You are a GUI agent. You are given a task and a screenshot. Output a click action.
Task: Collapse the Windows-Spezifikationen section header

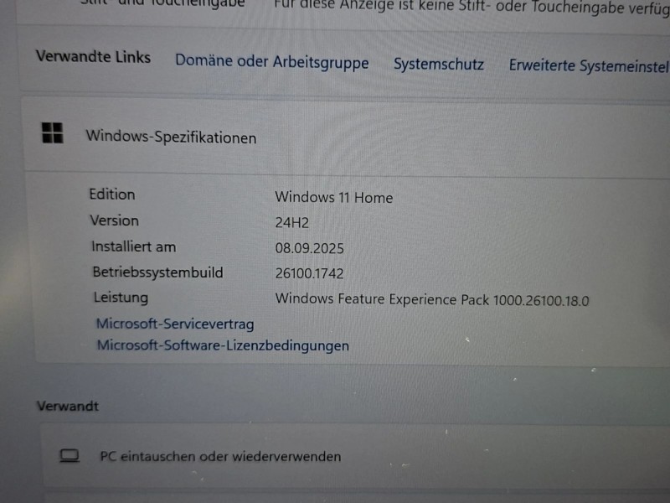point(335,137)
